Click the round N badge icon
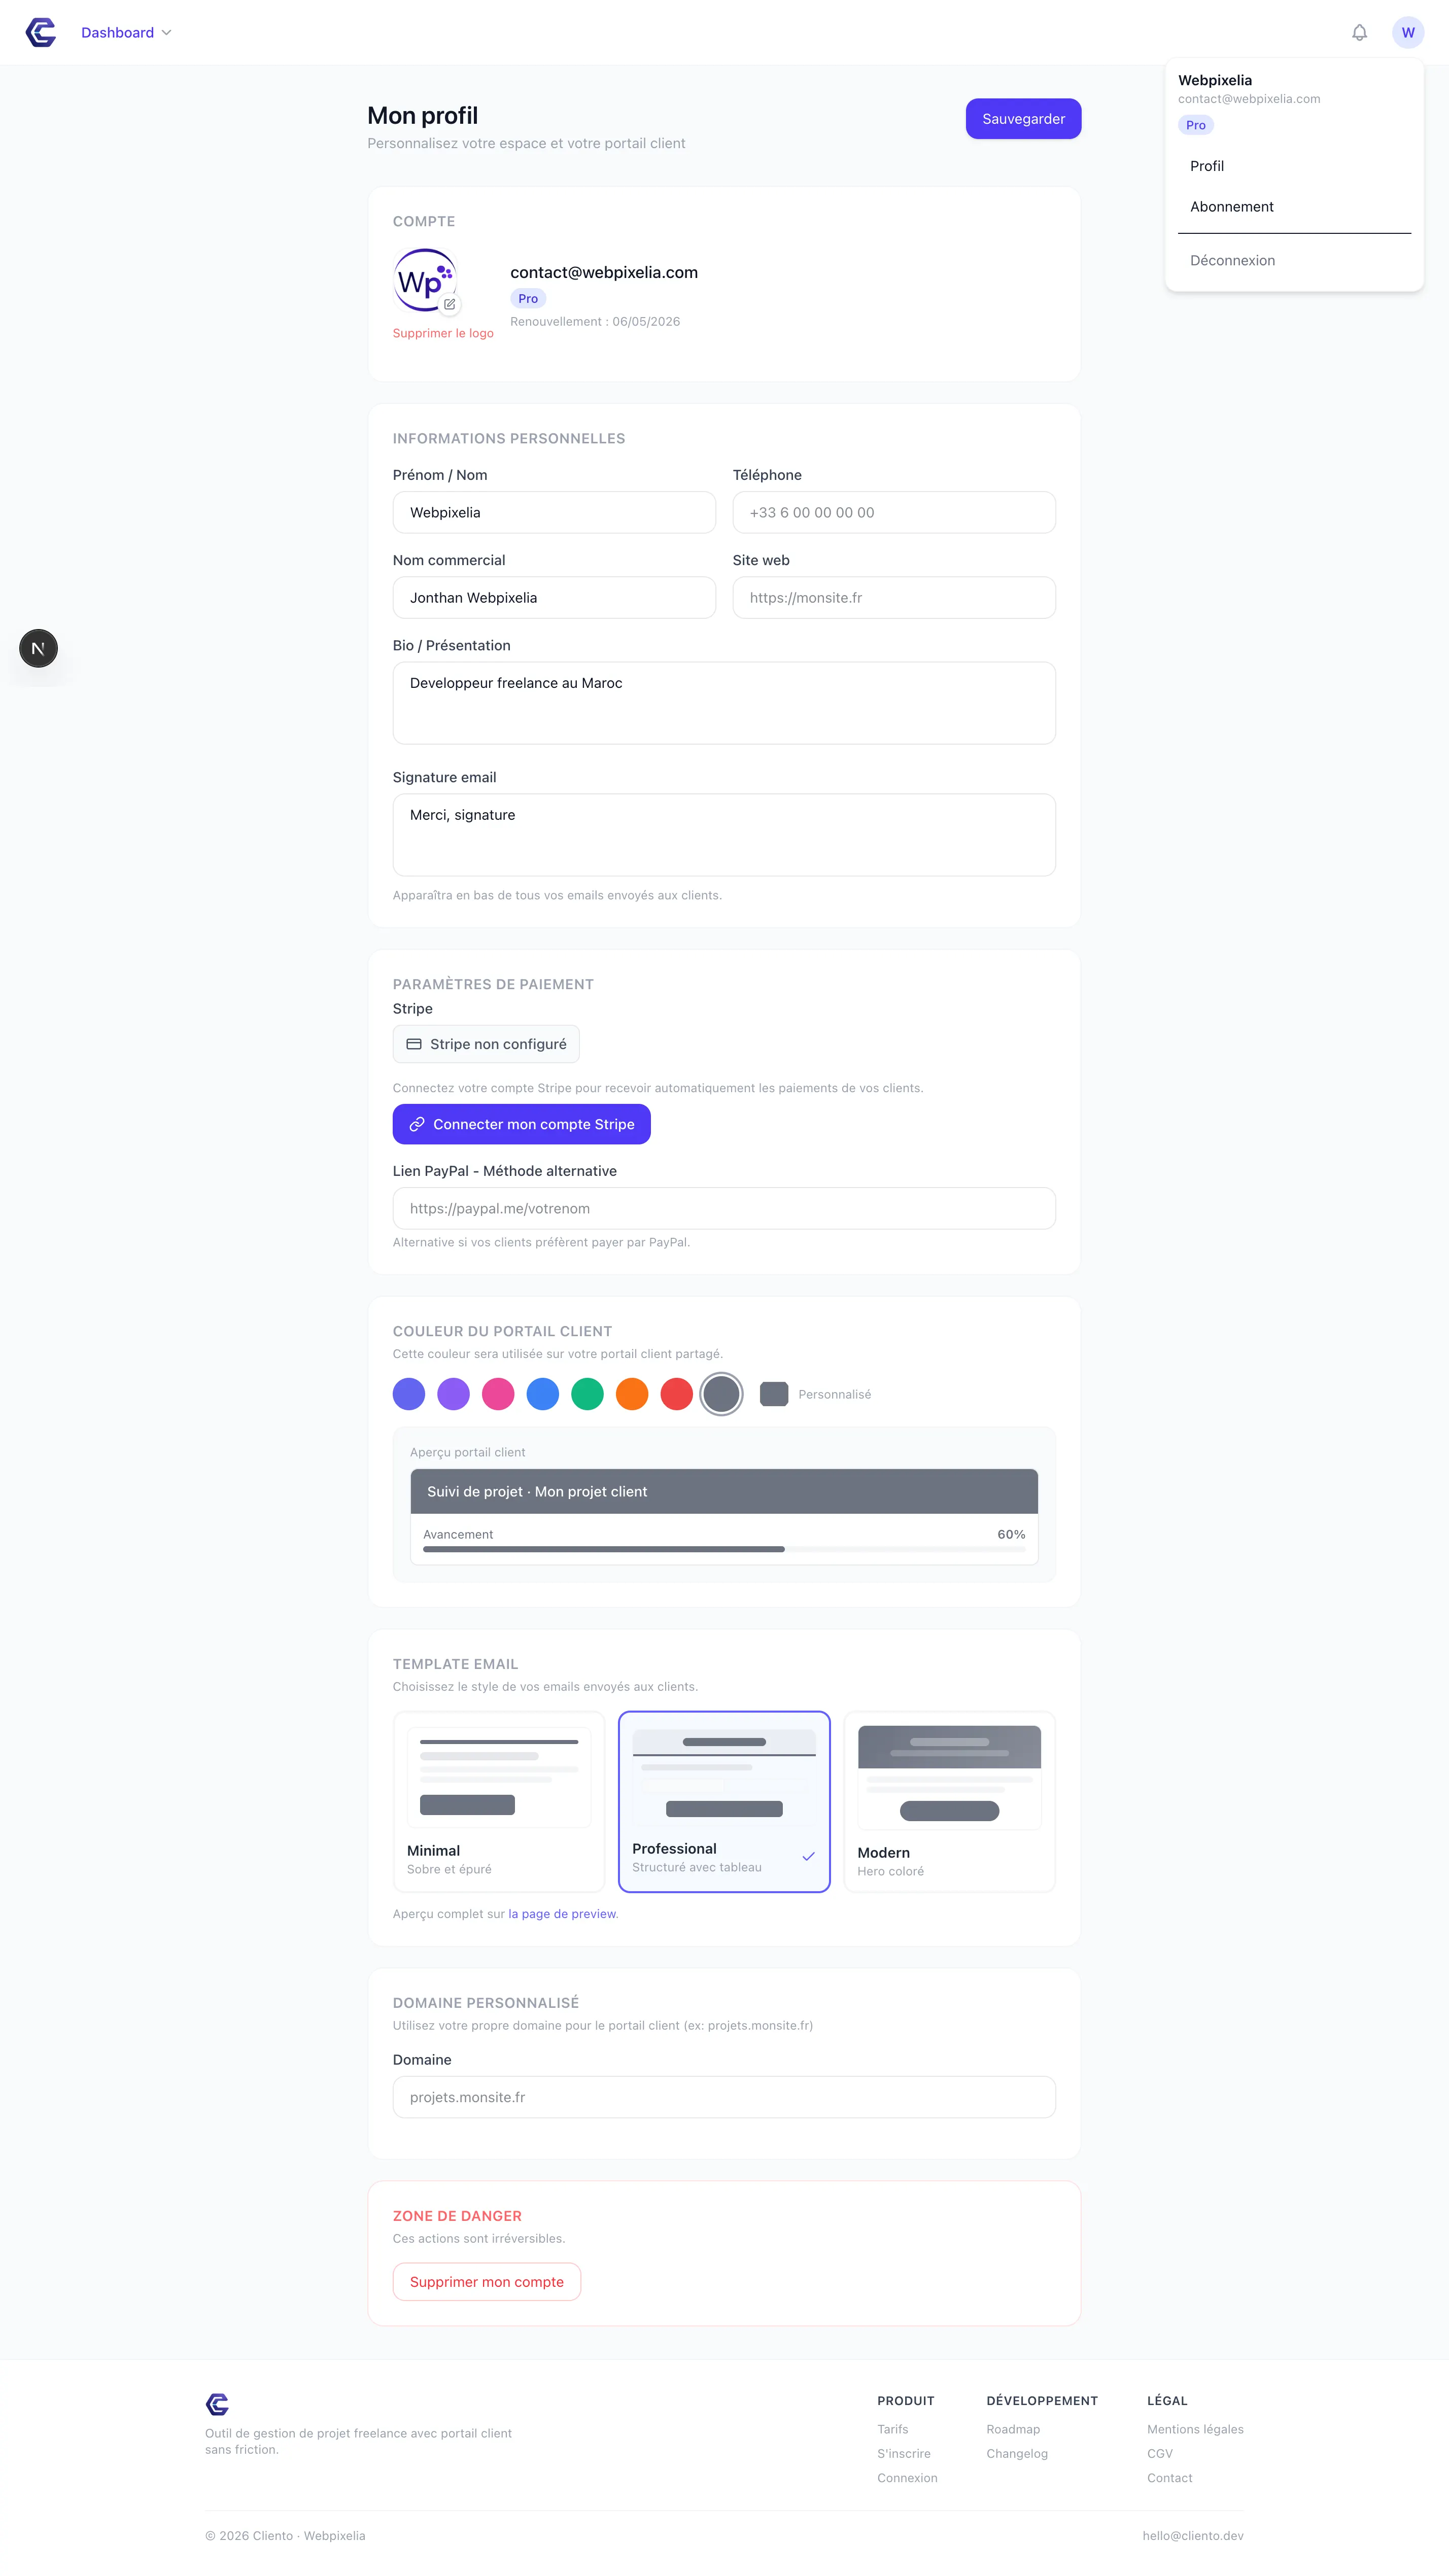 pyautogui.click(x=38, y=648)
